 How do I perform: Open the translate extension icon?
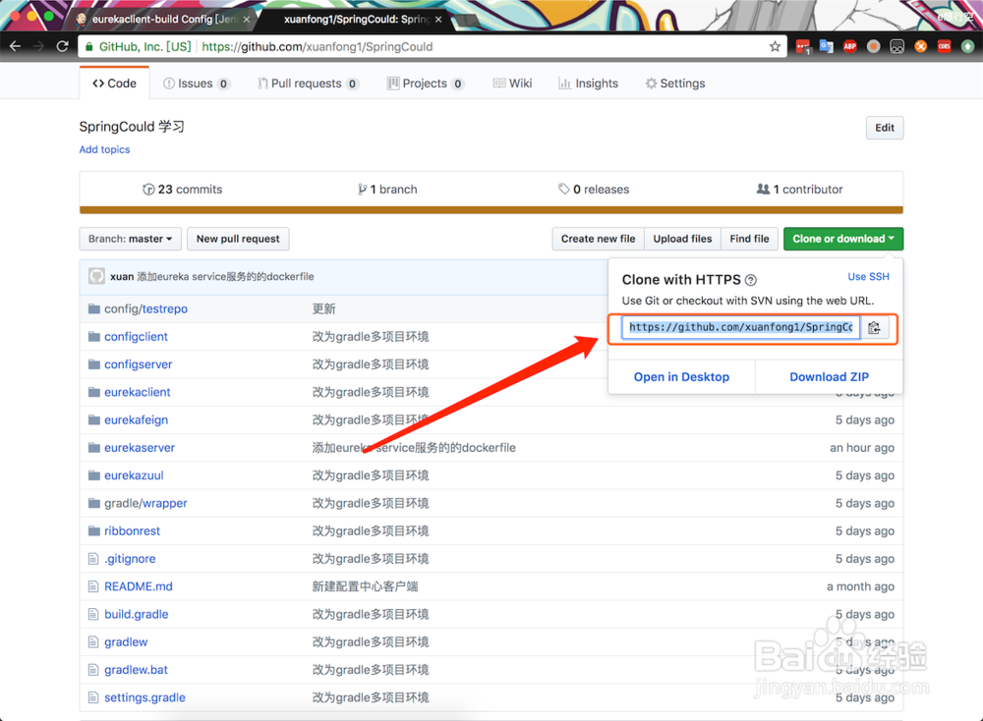[827, 46]
